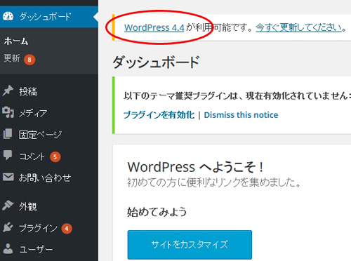This screenshot has width=351, height=261.
Task: Click the 初めての方に便利なリンクを集めました text
Action: point(214,182)
